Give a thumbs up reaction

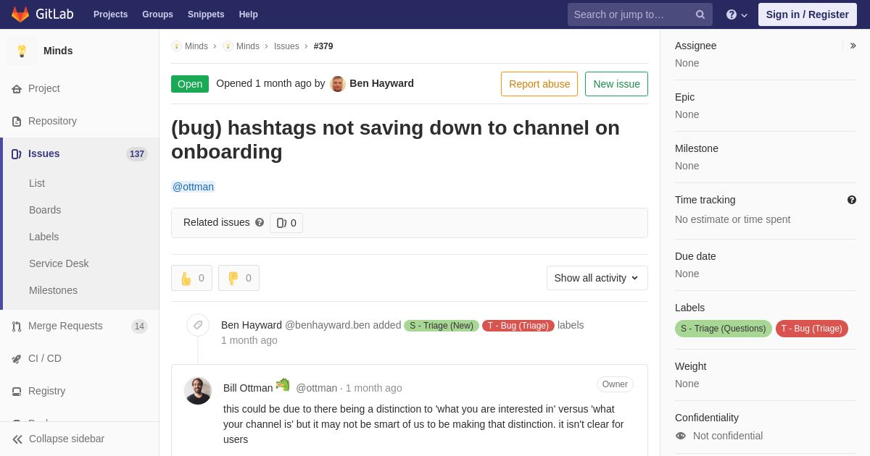(191, 278)
